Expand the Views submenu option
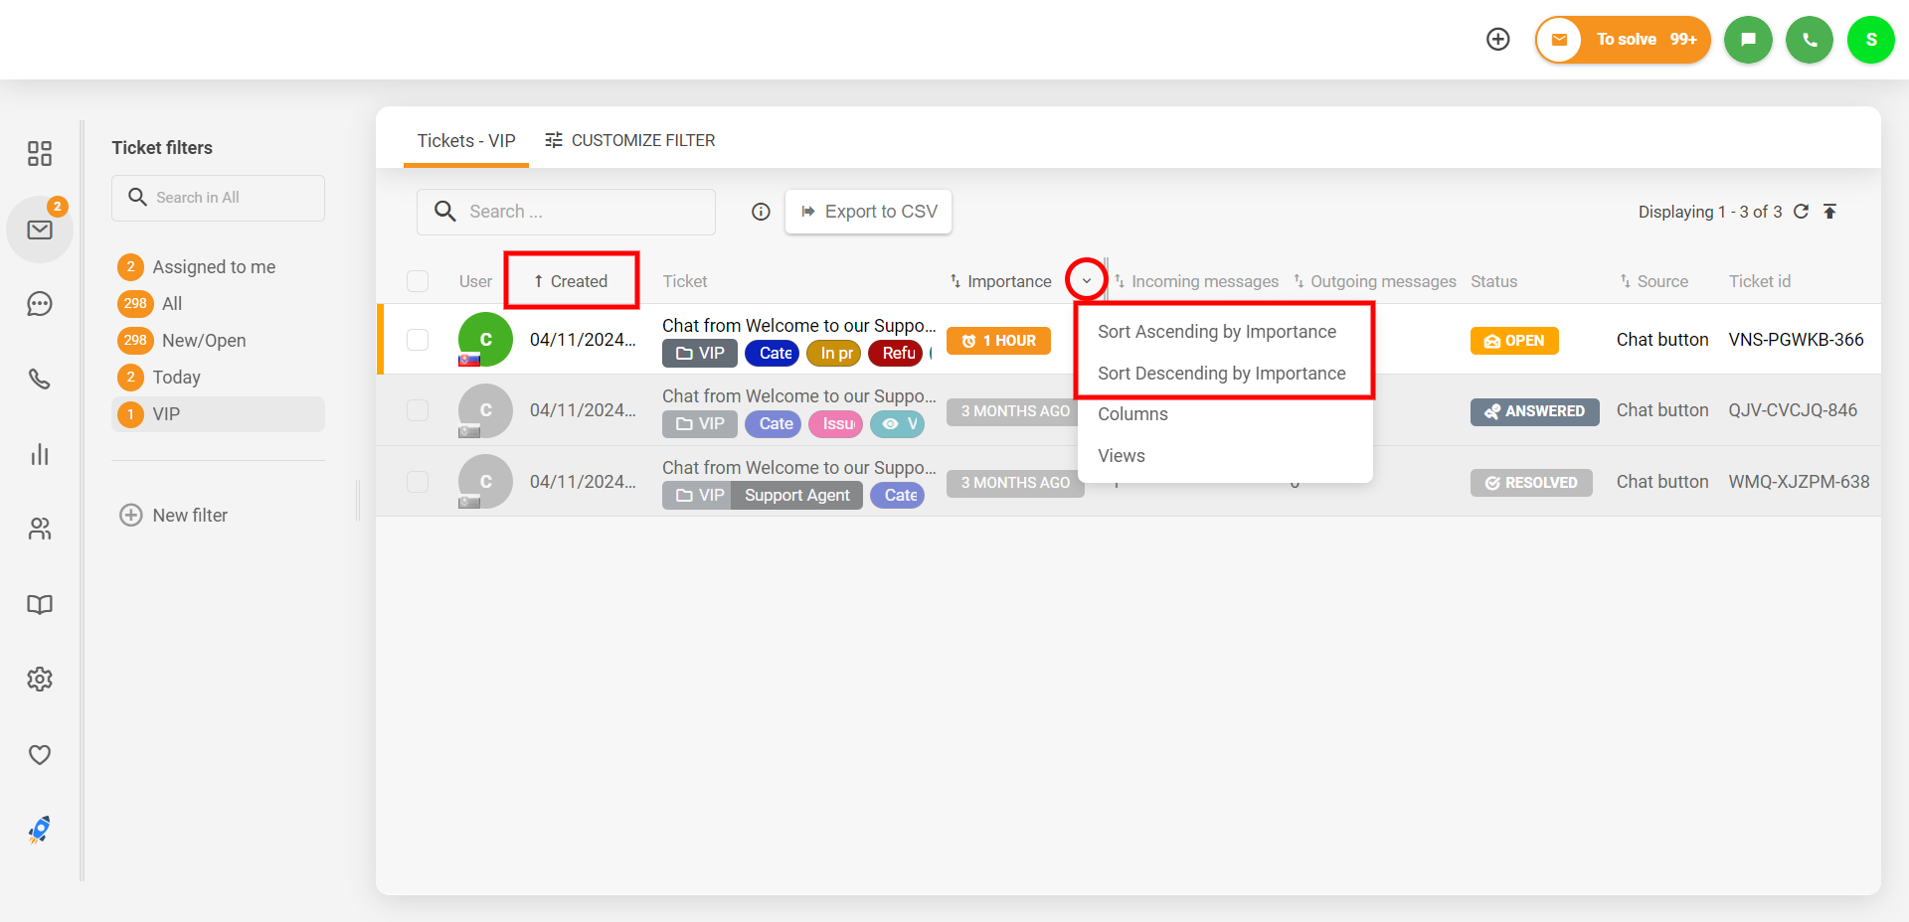This screenshot has width=1909, height=922. pyautogui.click(x=1121, y=456)
